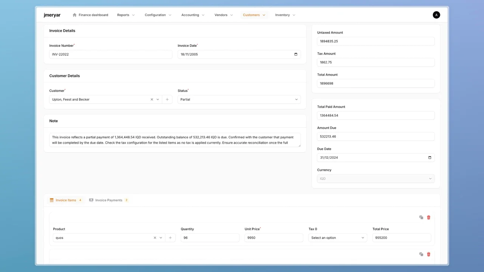
Task: Clear the selected customer with the X icon
Action: click(x=152, y=99)
